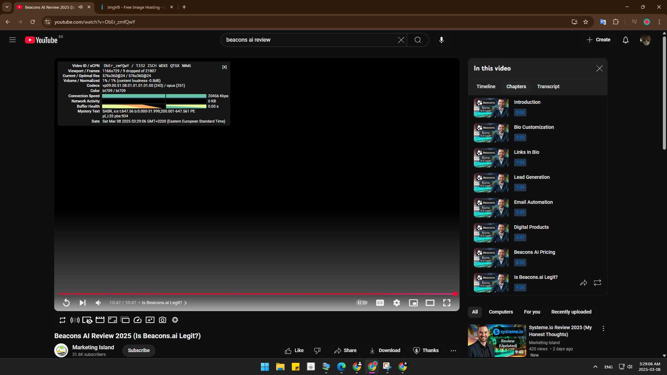Open the YouTube guide hamburger menu
Image resolution: width=667 pixels, height=375 pixels.
tap(13, 40)
